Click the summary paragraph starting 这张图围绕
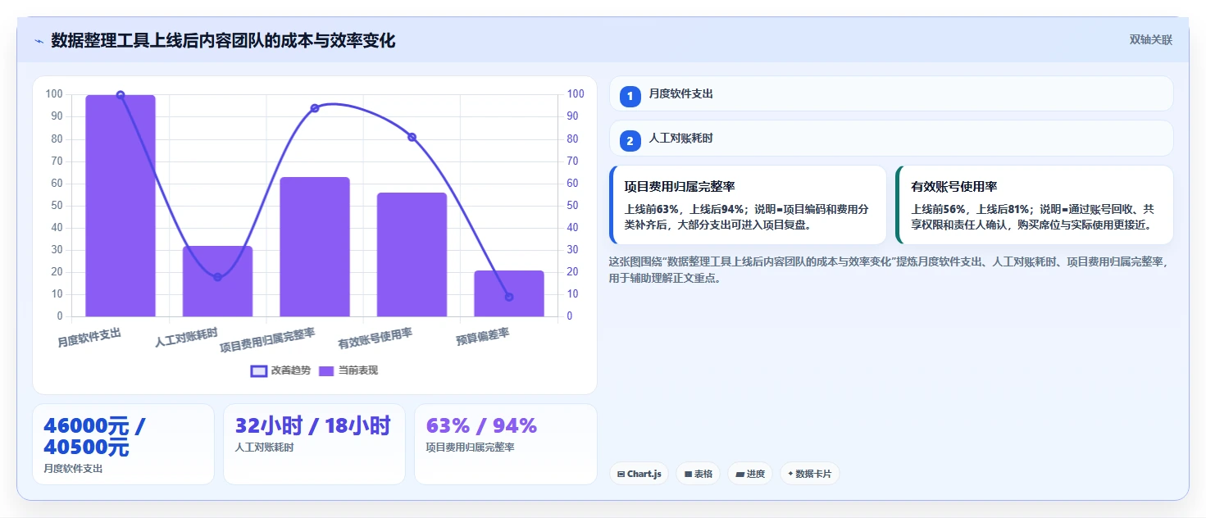 [889, 270]
